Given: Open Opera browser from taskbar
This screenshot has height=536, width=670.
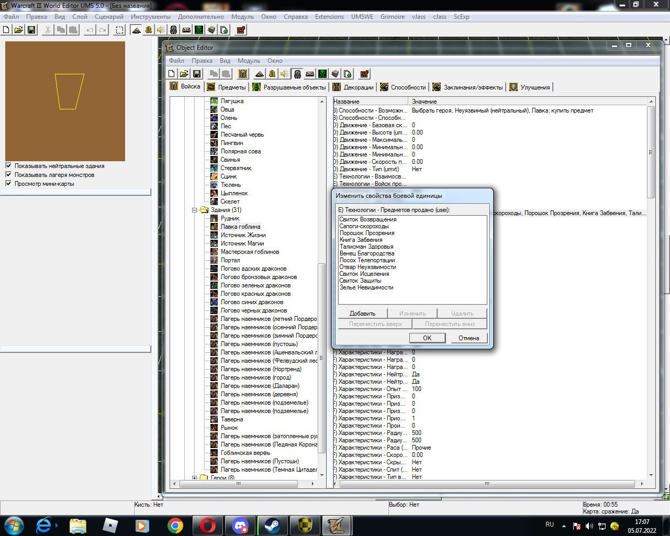Looking at the screenshot, I should coord(208,525).
